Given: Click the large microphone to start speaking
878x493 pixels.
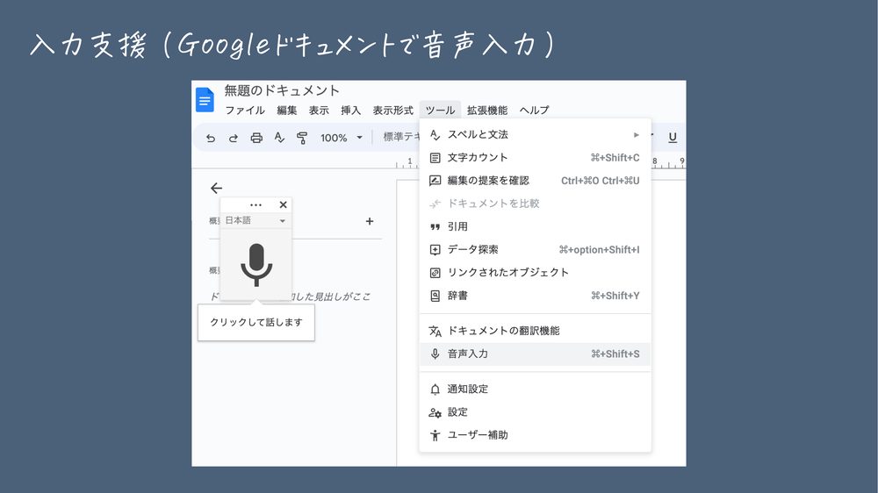Looking at the screenshot, I should click(x=256, y=265).
